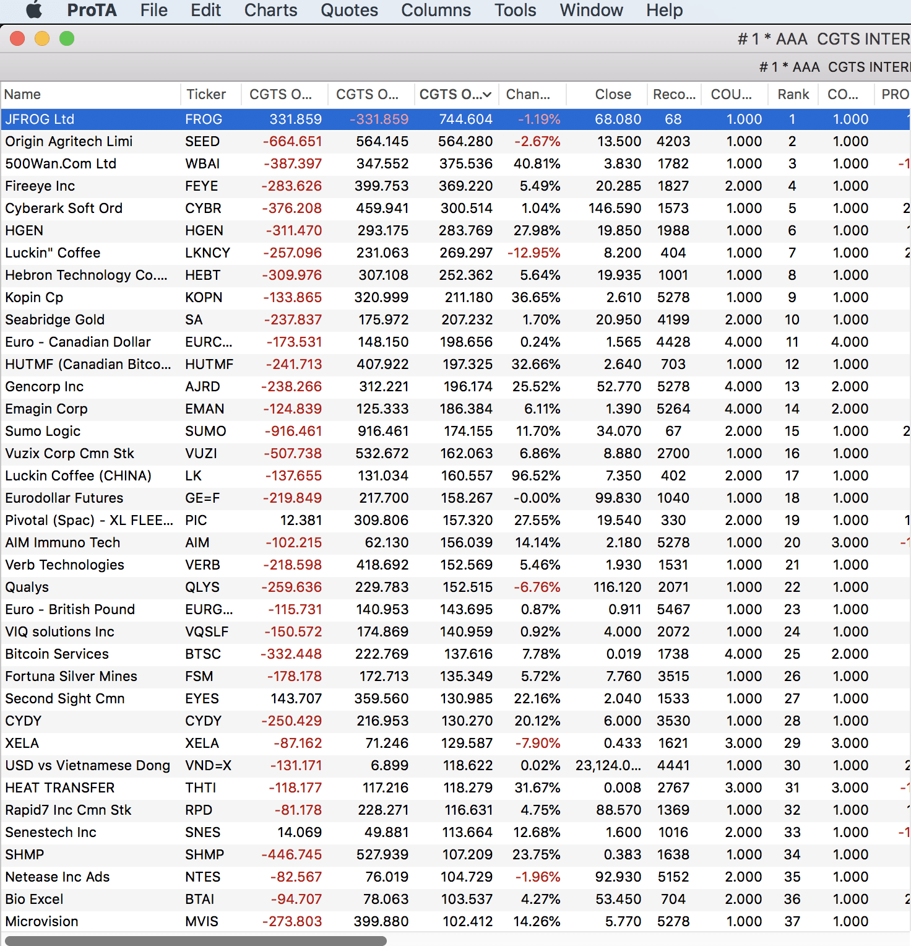Click the 96.52% change value for LK

click(536, 475)
